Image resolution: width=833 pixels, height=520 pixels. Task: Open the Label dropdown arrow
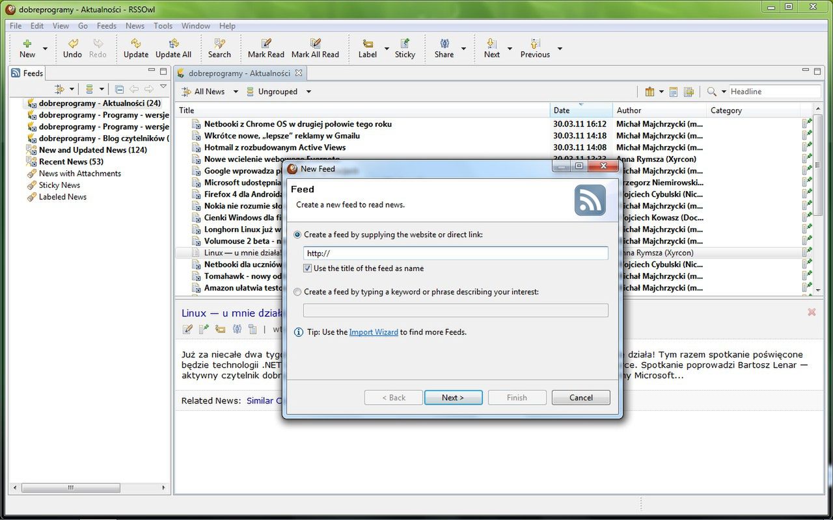click(x=387, y=49)
